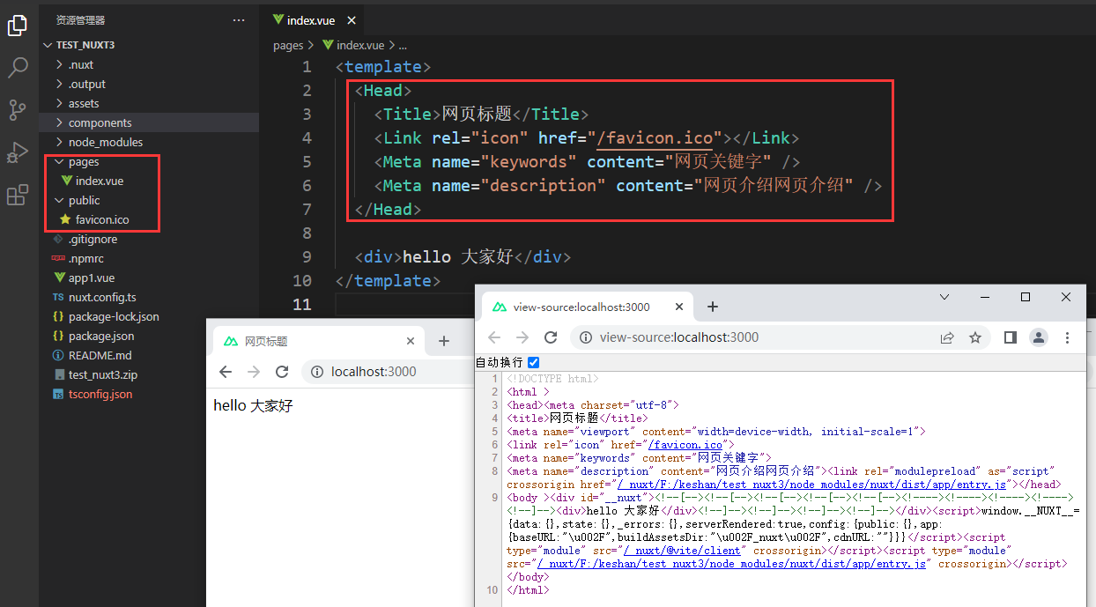Share this page from view-source address bar
Viewport: 1096px width, 607px height.
947,337
